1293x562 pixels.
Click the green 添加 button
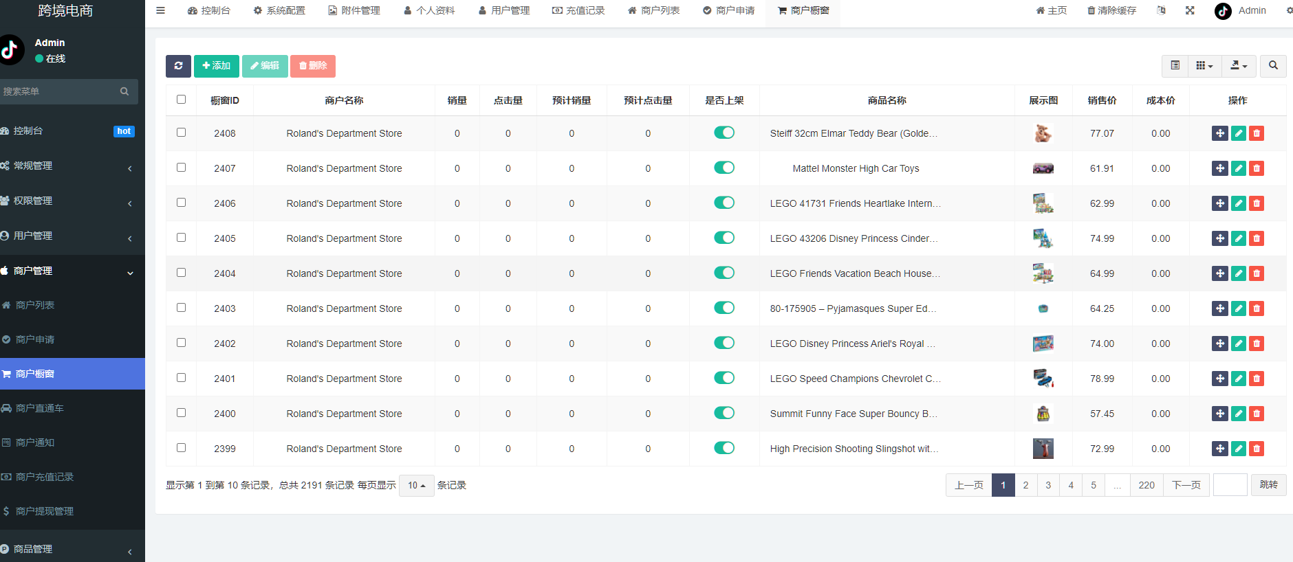(x=217, y=66)
